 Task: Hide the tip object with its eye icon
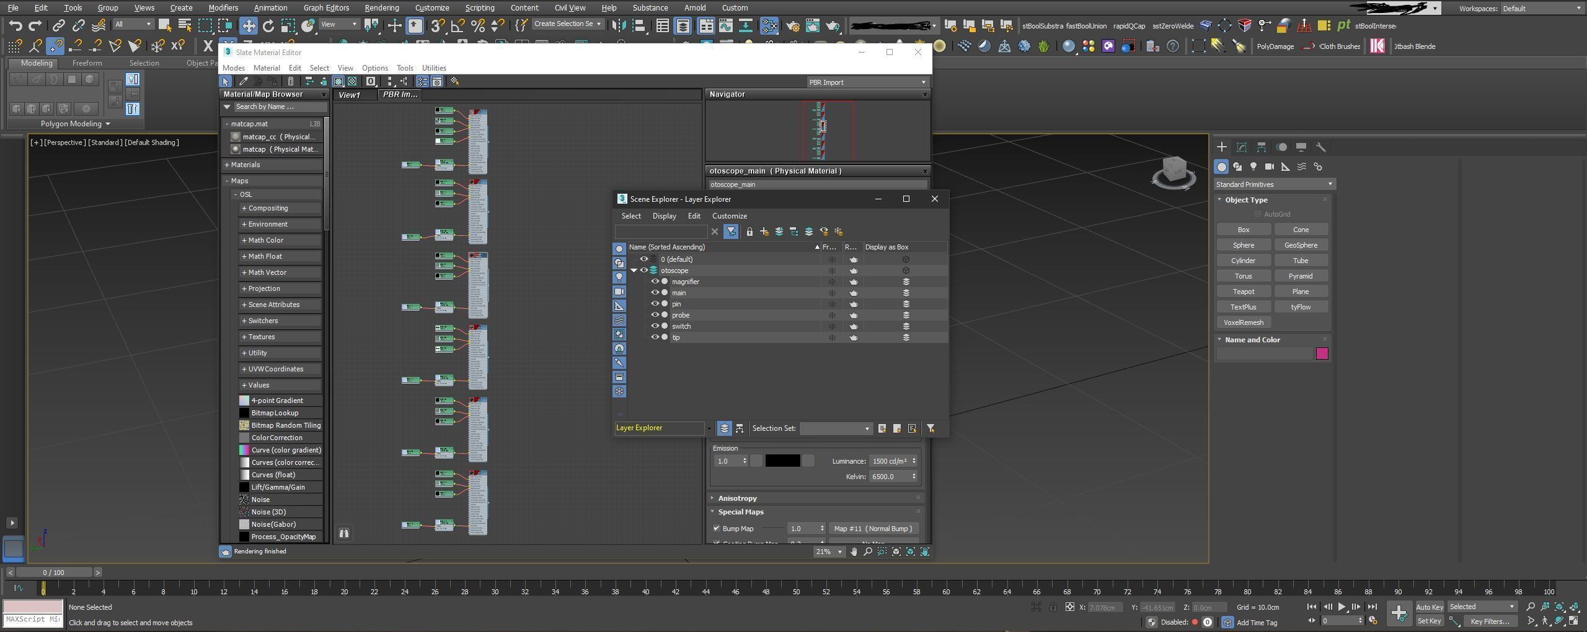[655, 337]
